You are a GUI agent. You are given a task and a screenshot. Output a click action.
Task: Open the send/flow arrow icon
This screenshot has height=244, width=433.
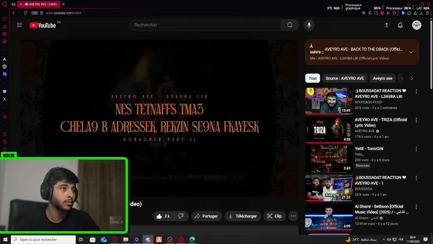tap(388, 13)
